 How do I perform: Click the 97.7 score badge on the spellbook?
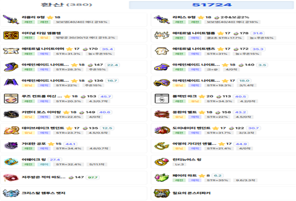point(93,178)
